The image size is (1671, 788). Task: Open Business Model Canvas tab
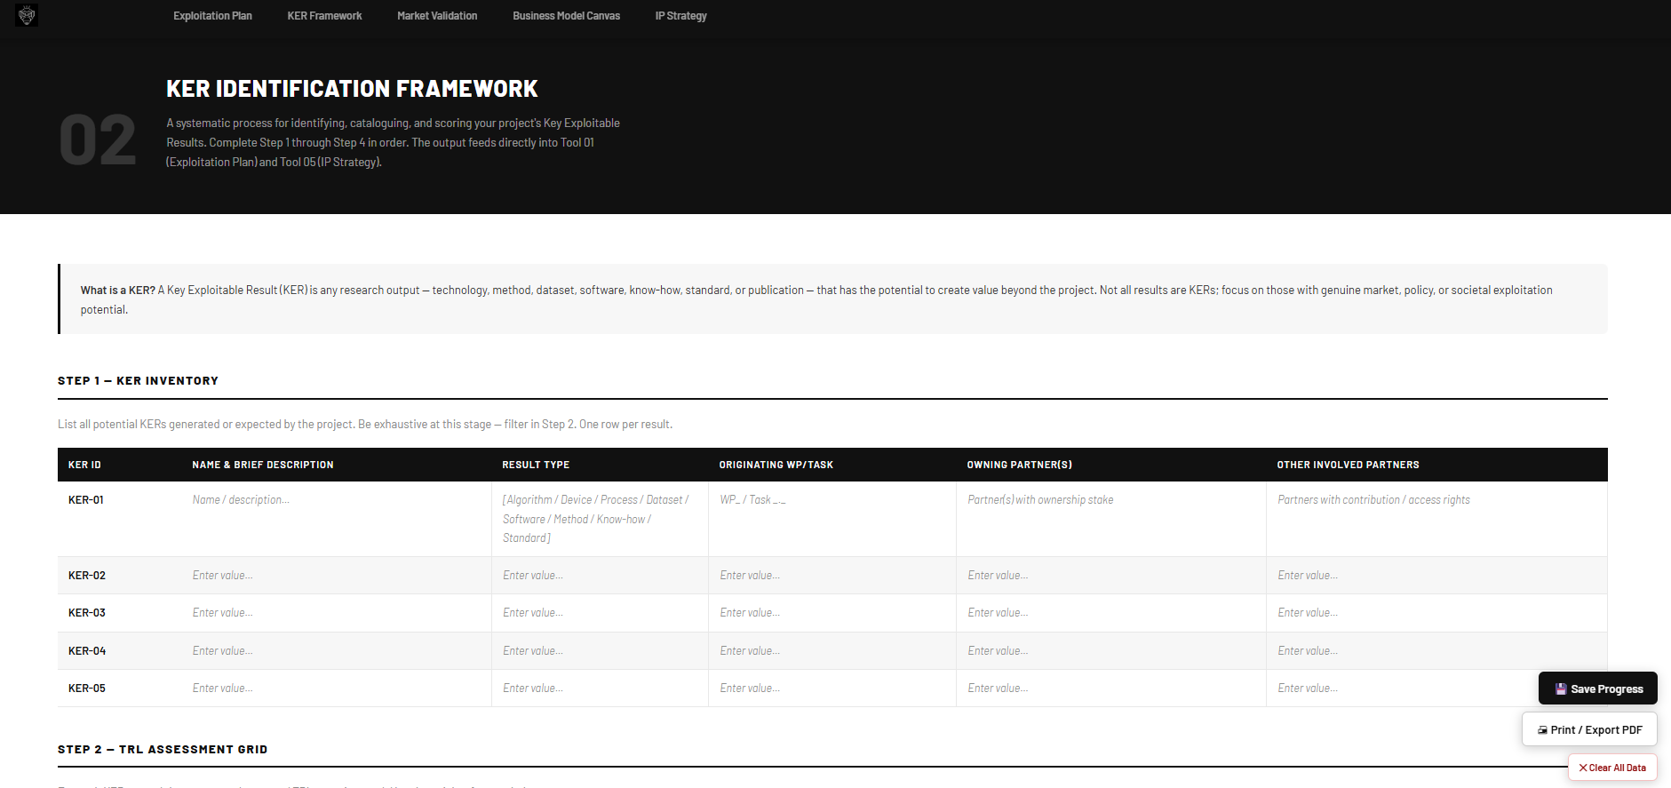point(566,16)
